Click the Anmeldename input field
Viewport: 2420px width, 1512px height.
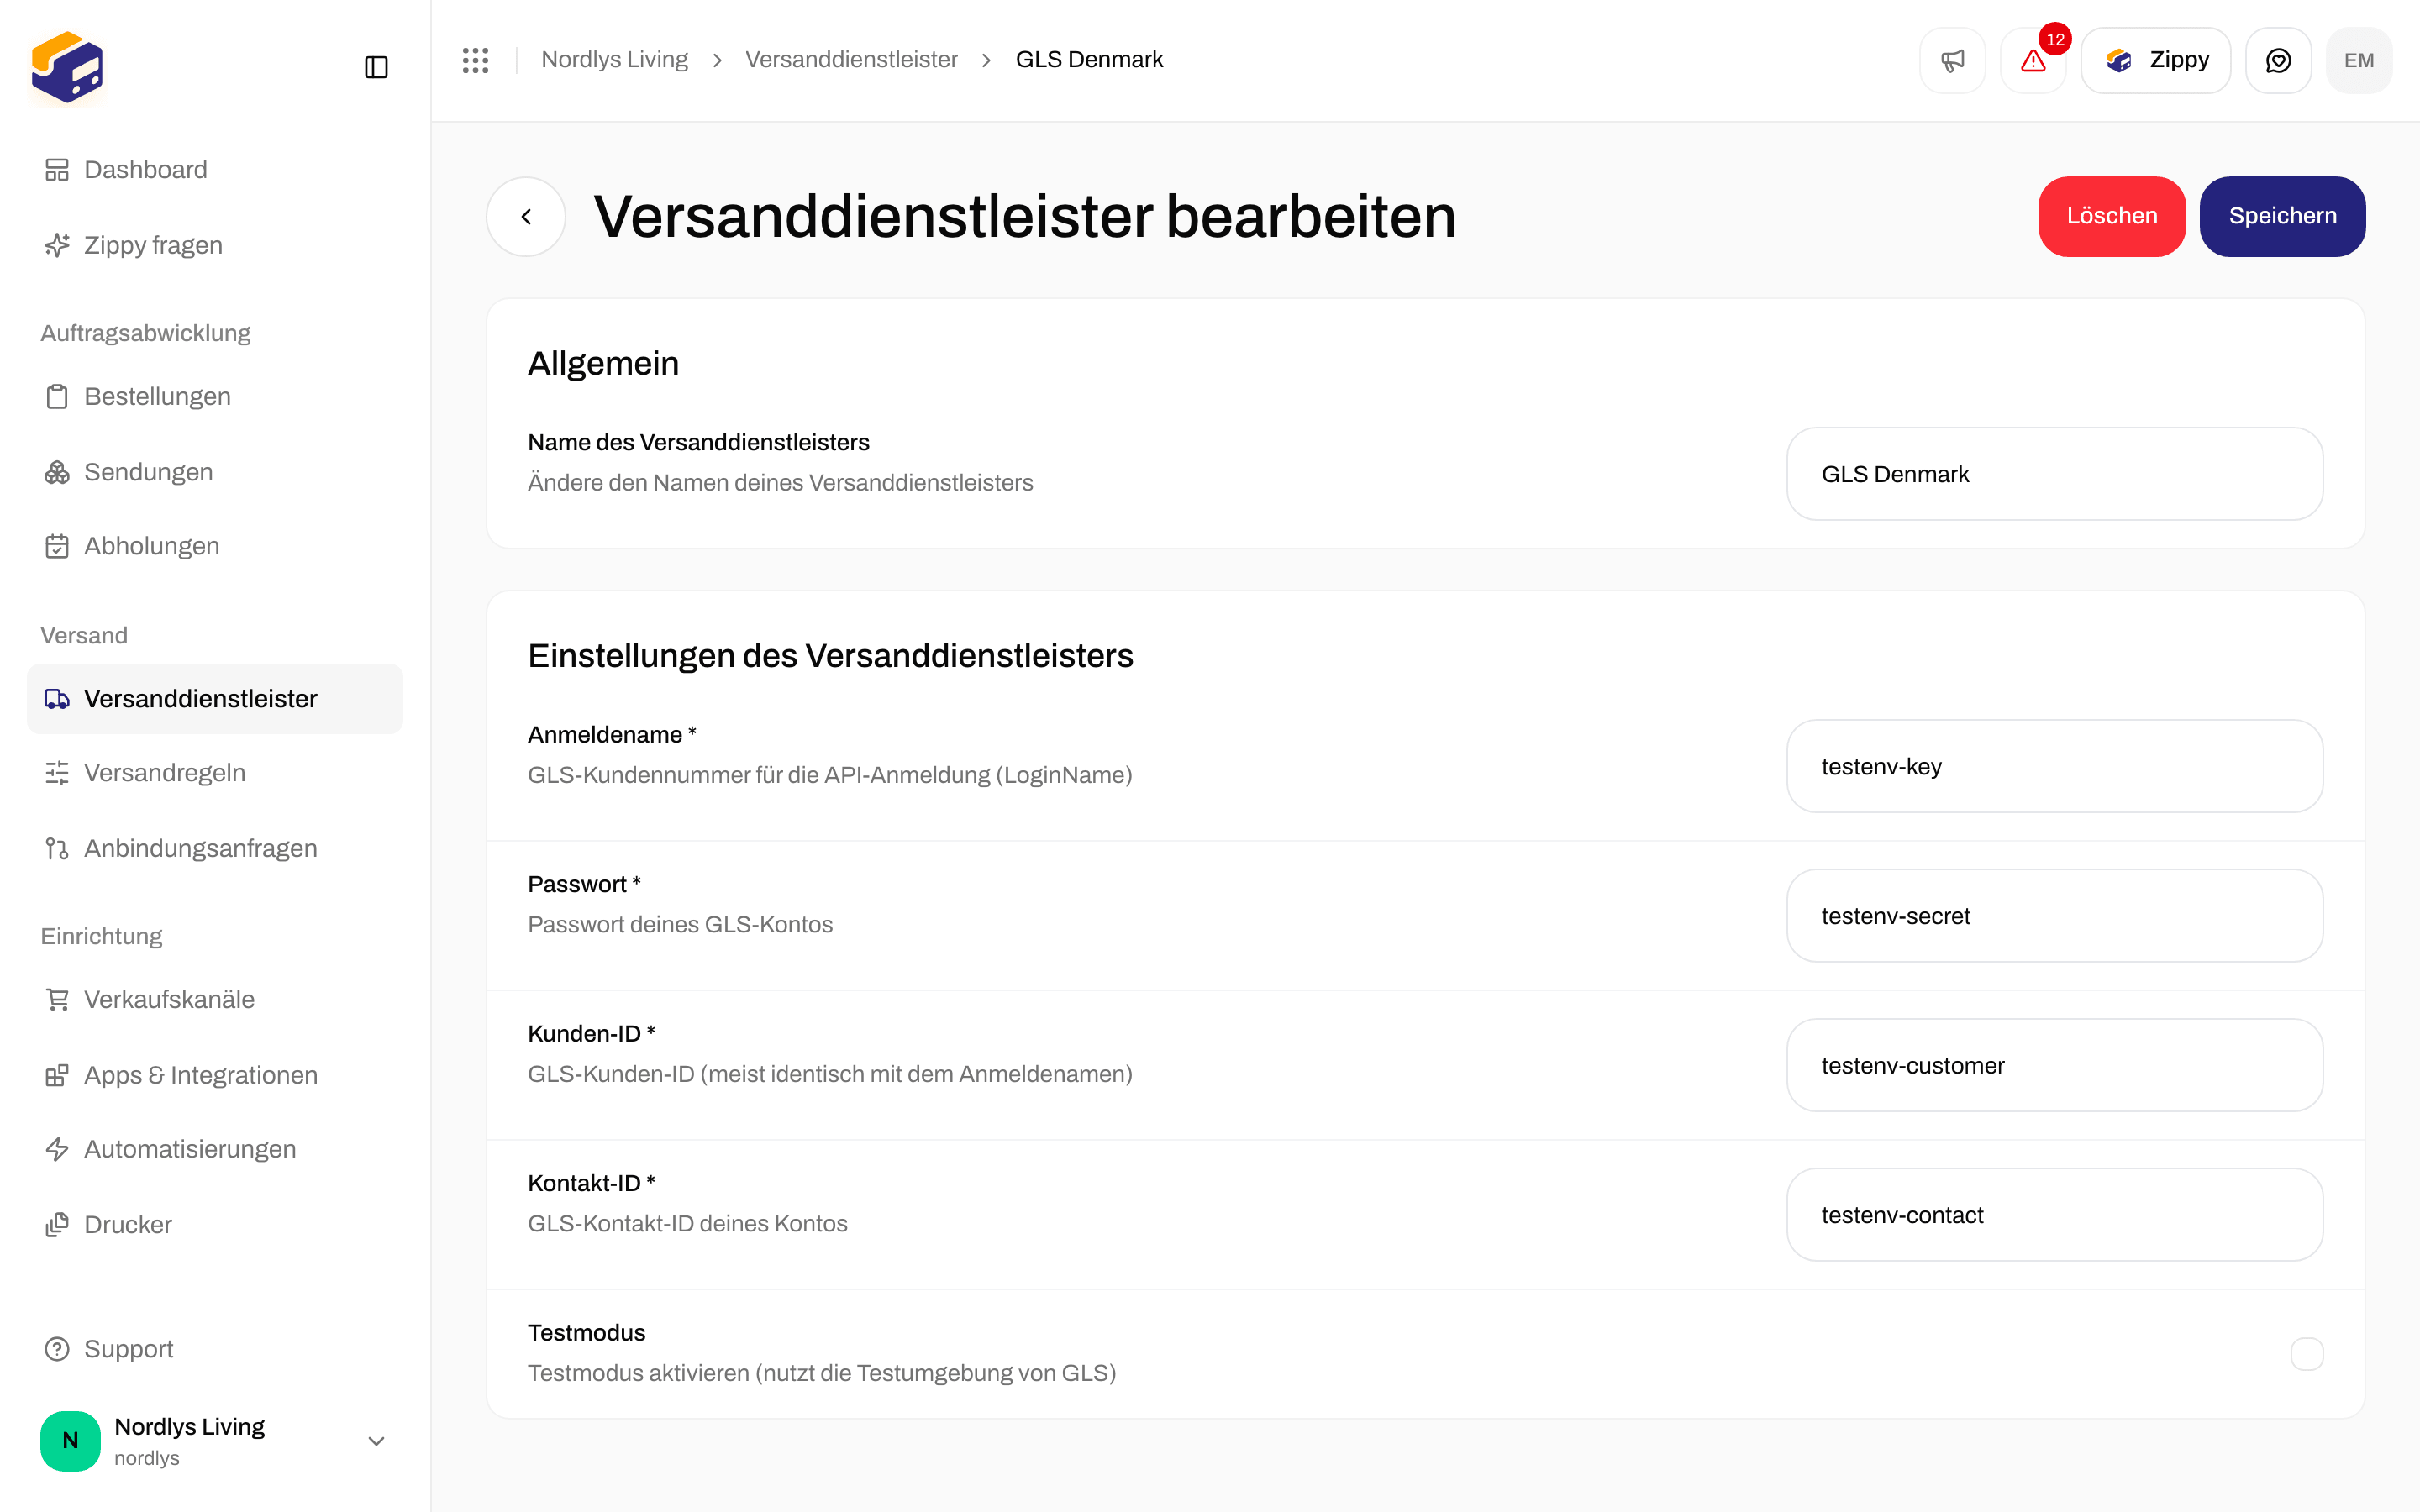[x=2054, y=766]
